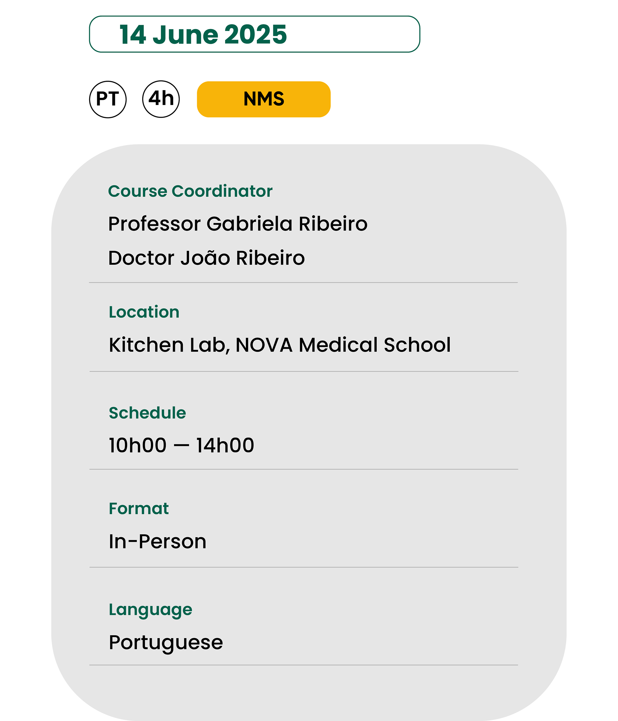This screenshot has height=721, width=618.
Task: Click the Format heading
Action: pyautogui.click(x=139, y=508)
